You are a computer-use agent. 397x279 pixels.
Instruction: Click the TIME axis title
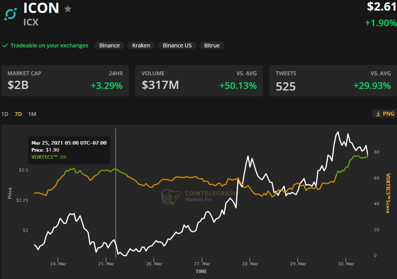click(x=201, y=272)
